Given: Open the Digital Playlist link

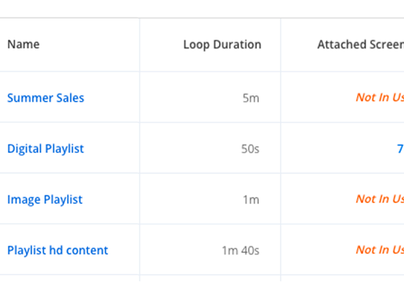Looking at the screenshot, I should click(45, 149).
